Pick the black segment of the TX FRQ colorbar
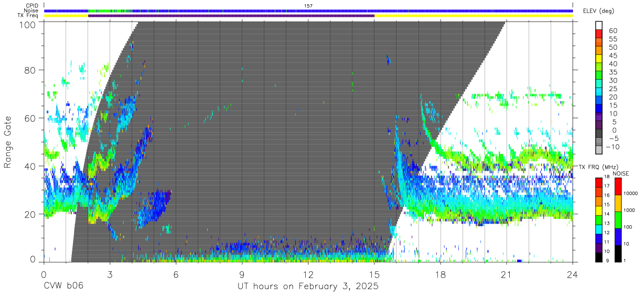Screen dimensions: 644x297 pyautogui.click(x=599, y=257)
